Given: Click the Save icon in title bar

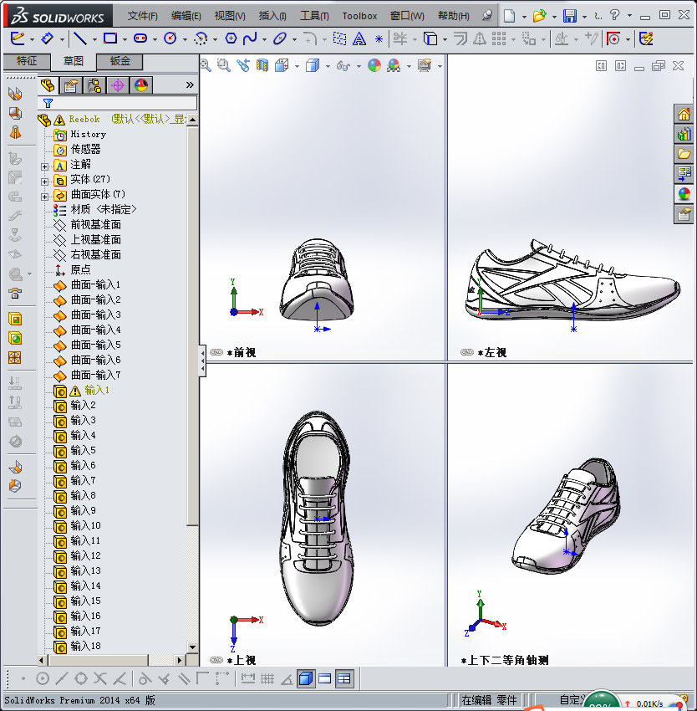Looking at the screenshot, I should click(x=570, y=16).
